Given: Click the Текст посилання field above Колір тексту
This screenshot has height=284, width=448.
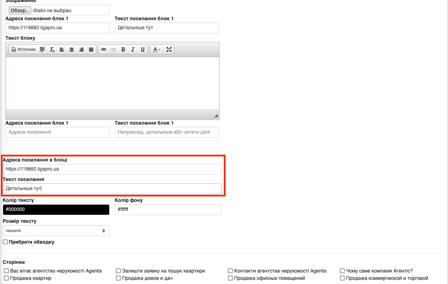Looking at the screenshot, I should (112, 189).
